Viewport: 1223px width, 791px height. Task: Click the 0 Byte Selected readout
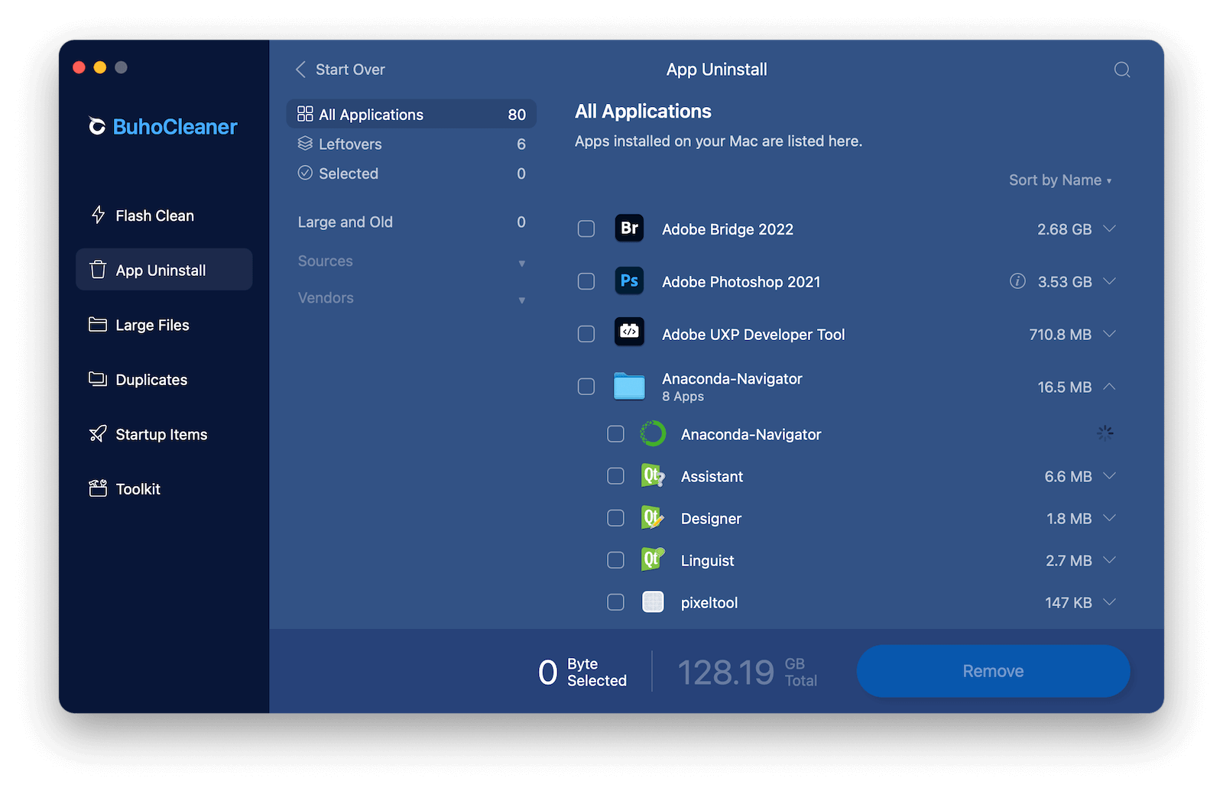tap(582, 673)
